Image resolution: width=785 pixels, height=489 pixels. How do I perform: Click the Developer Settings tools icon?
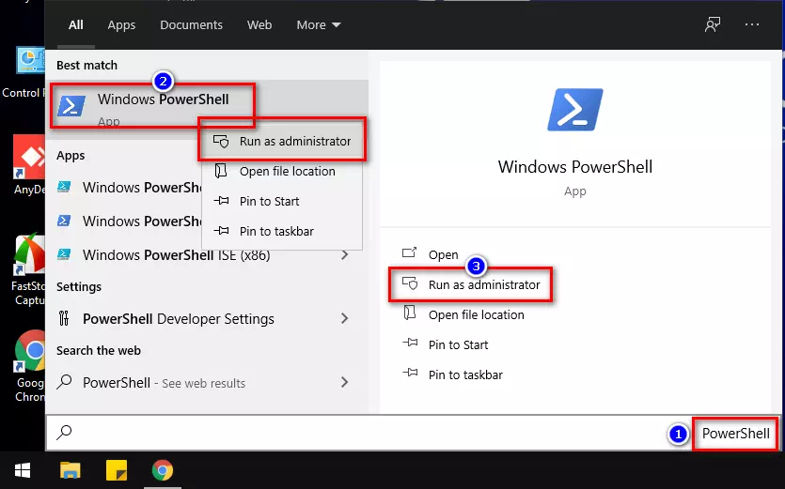64,318
